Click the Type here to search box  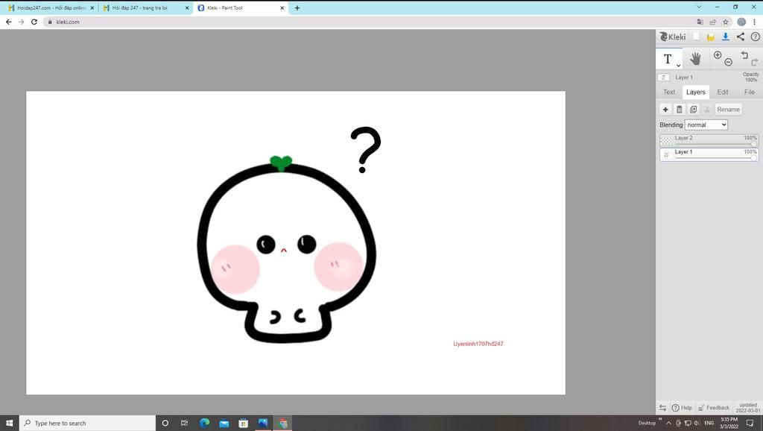(88, 424)
